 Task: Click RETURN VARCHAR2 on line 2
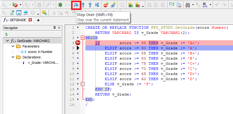tap(113, 33)
